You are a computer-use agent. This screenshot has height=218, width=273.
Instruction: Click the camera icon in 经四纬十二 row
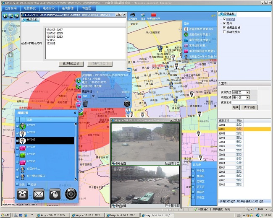(23, 169)
